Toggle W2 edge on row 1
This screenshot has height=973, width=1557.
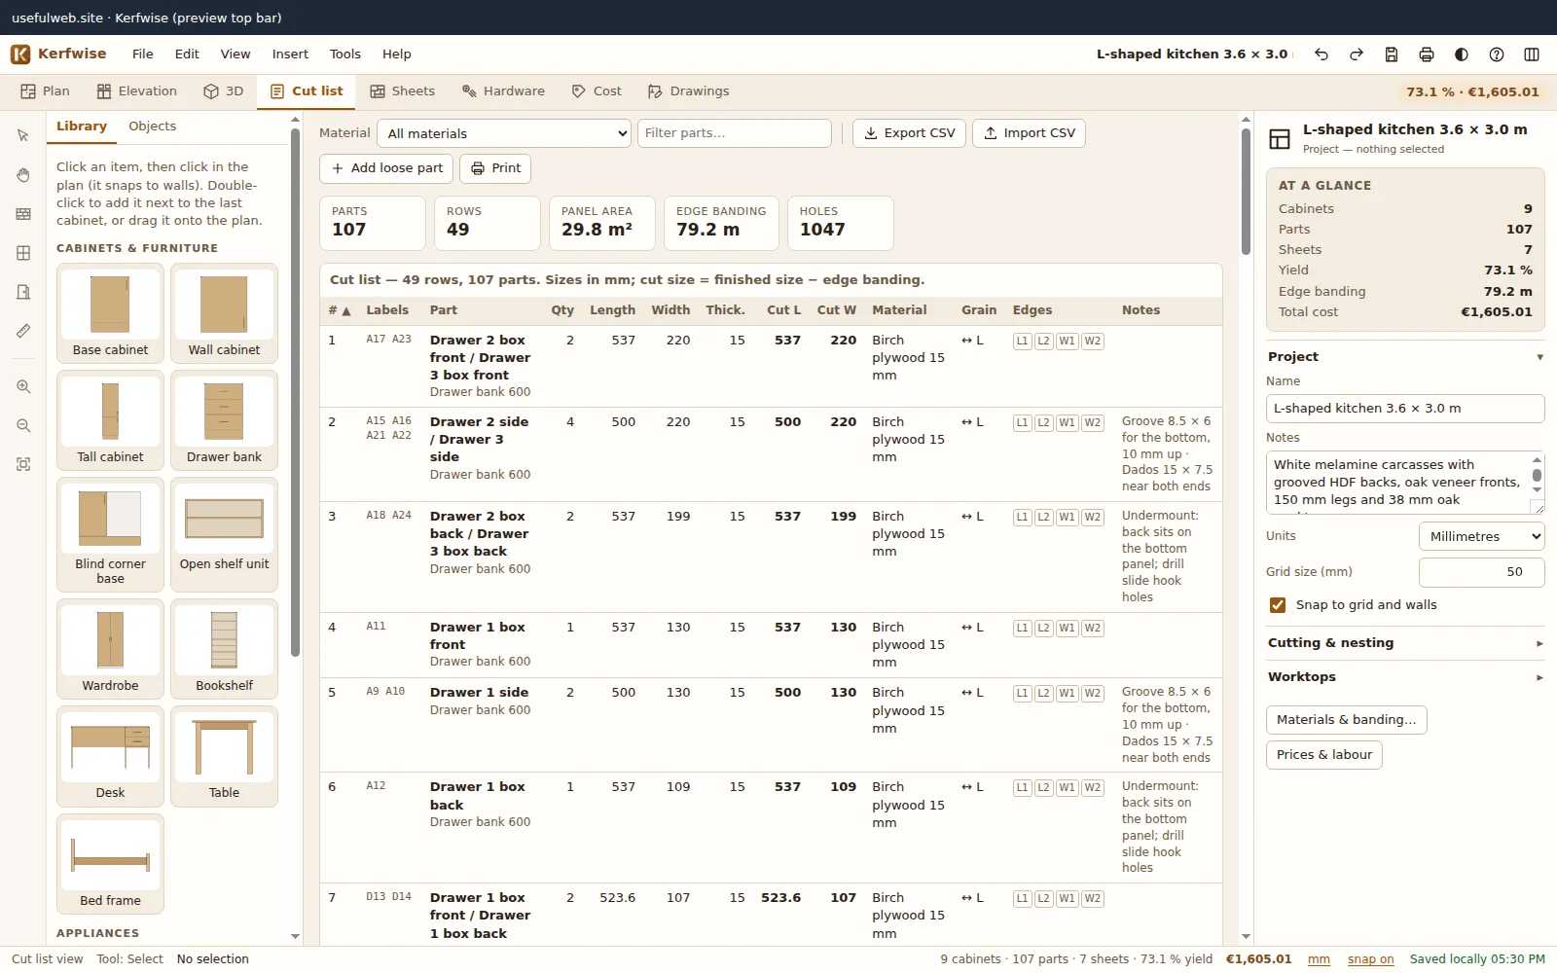(1093, 342)
